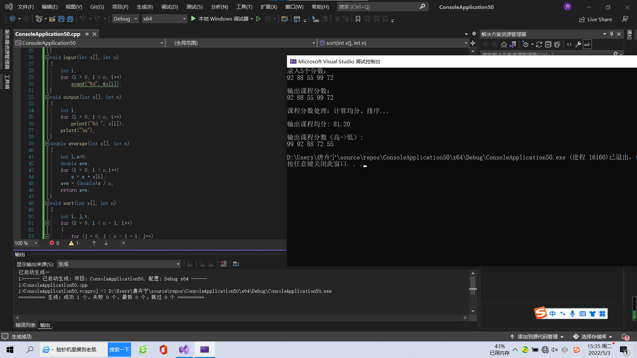
Task: Click Save All icon in toolbar
Action: [70, 19]
